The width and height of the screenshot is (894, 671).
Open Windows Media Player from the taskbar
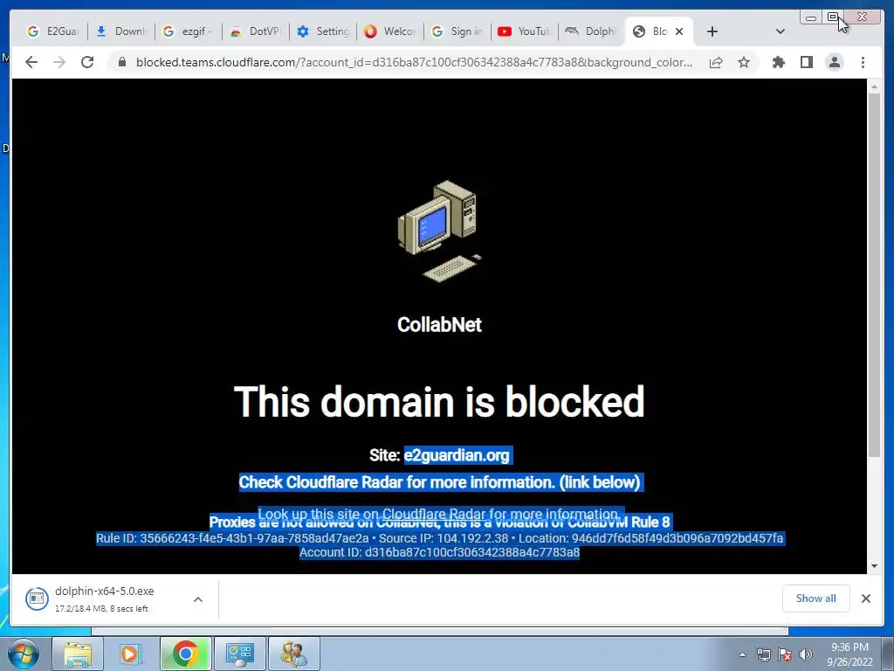pyautogui.click(x=131, y=654)
